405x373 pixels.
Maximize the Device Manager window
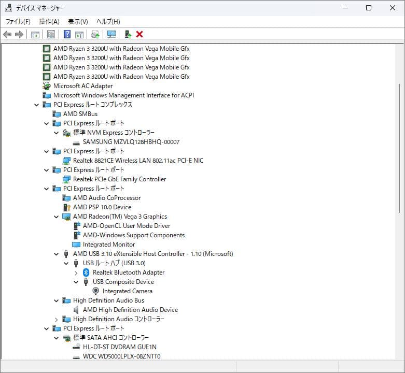[369, 8]
